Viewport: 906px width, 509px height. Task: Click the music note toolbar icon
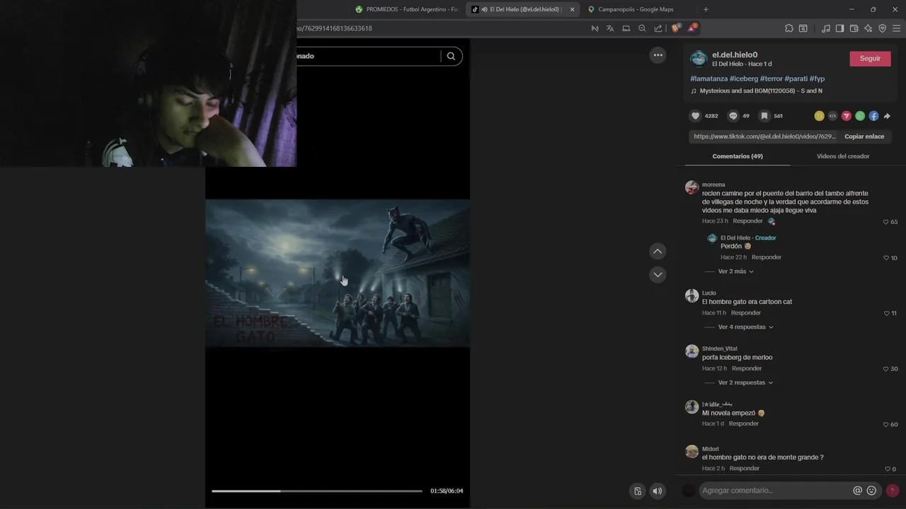[826, 28]
